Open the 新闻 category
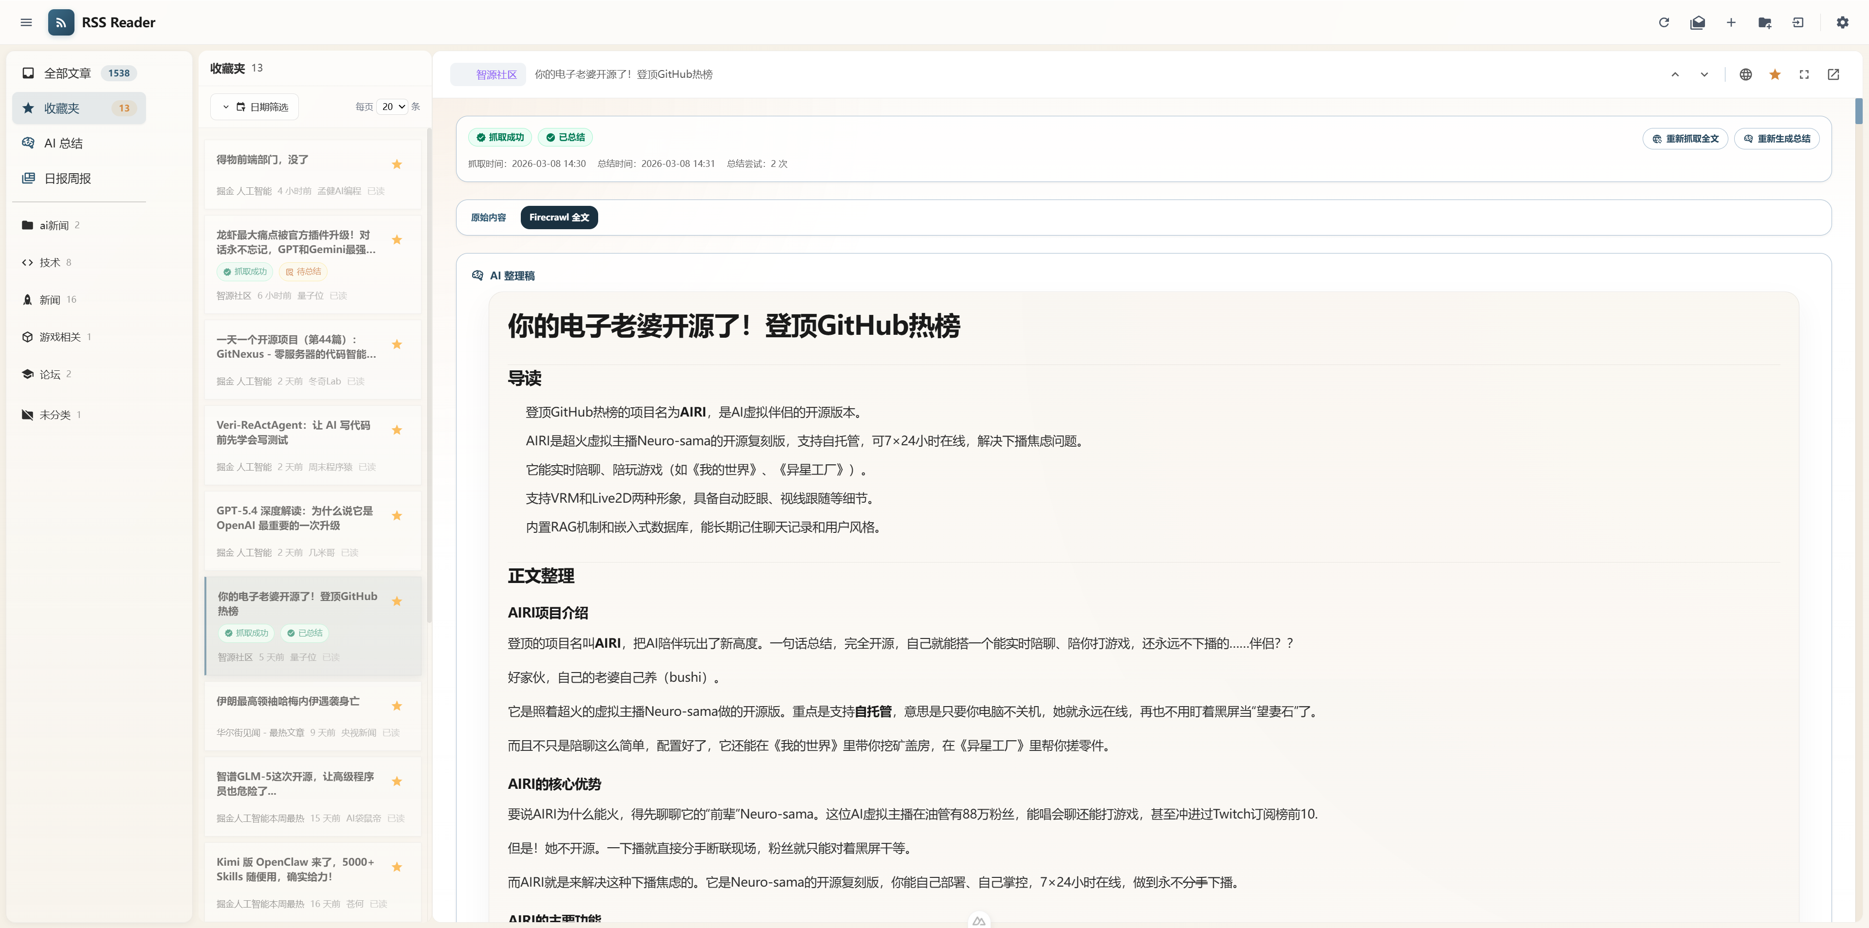 pyautogui.click(x=79, y=299)
